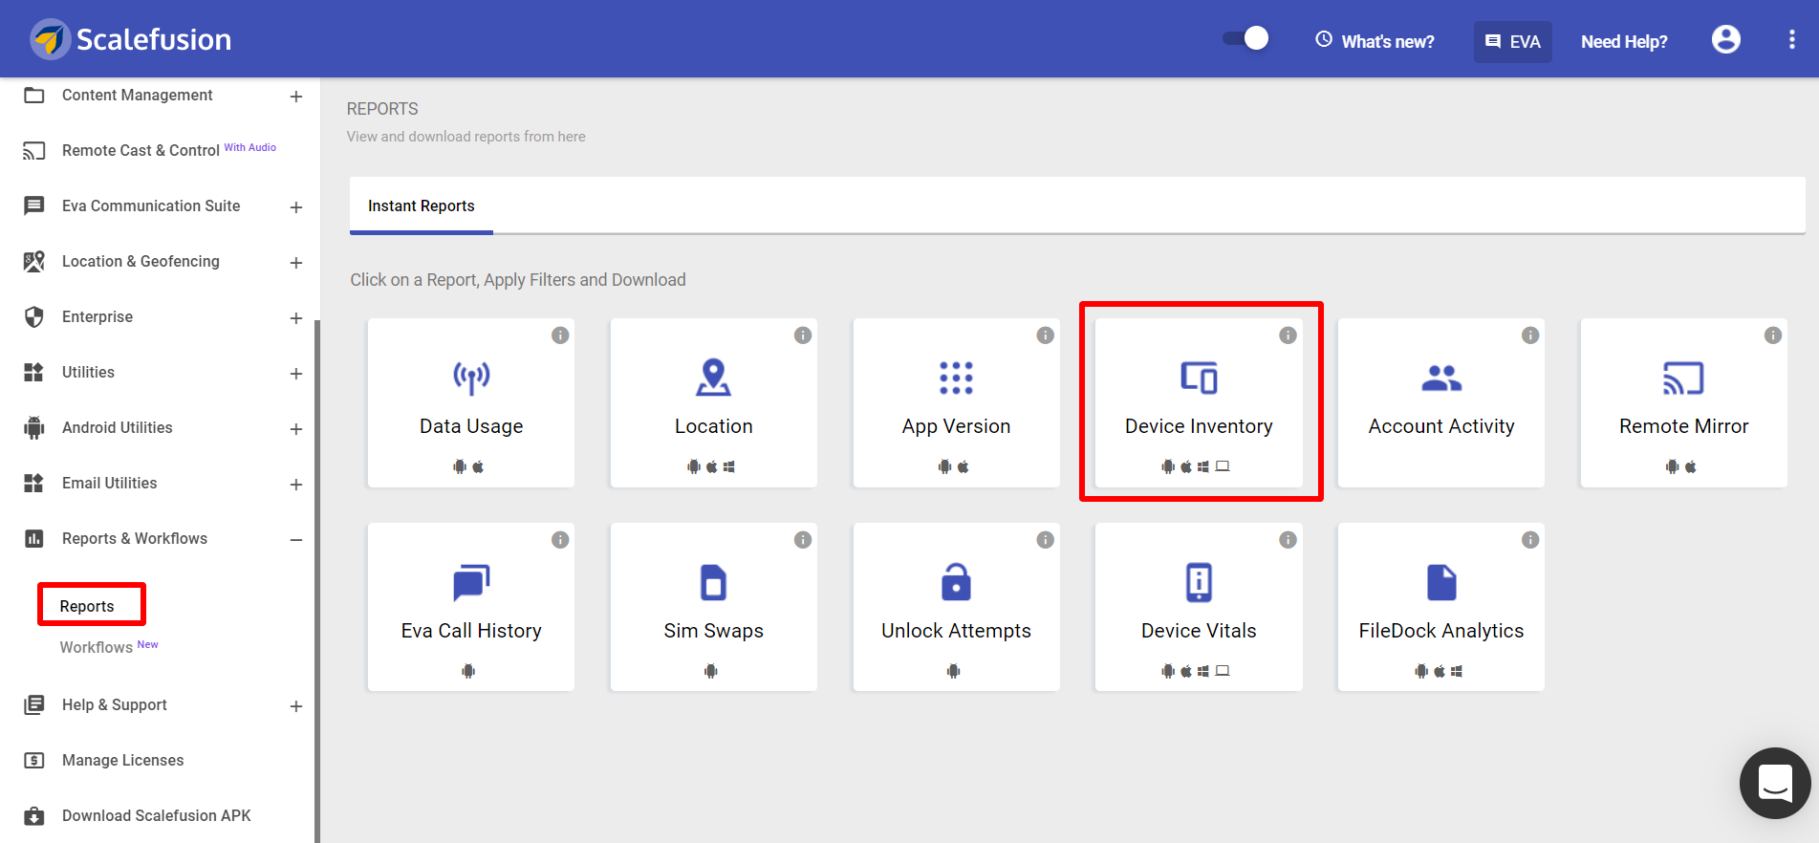Image resolution: width=1819 pixels, height=843 pixels.
Task: Show info for Remote Mirror report
Action: (1773, 335)
